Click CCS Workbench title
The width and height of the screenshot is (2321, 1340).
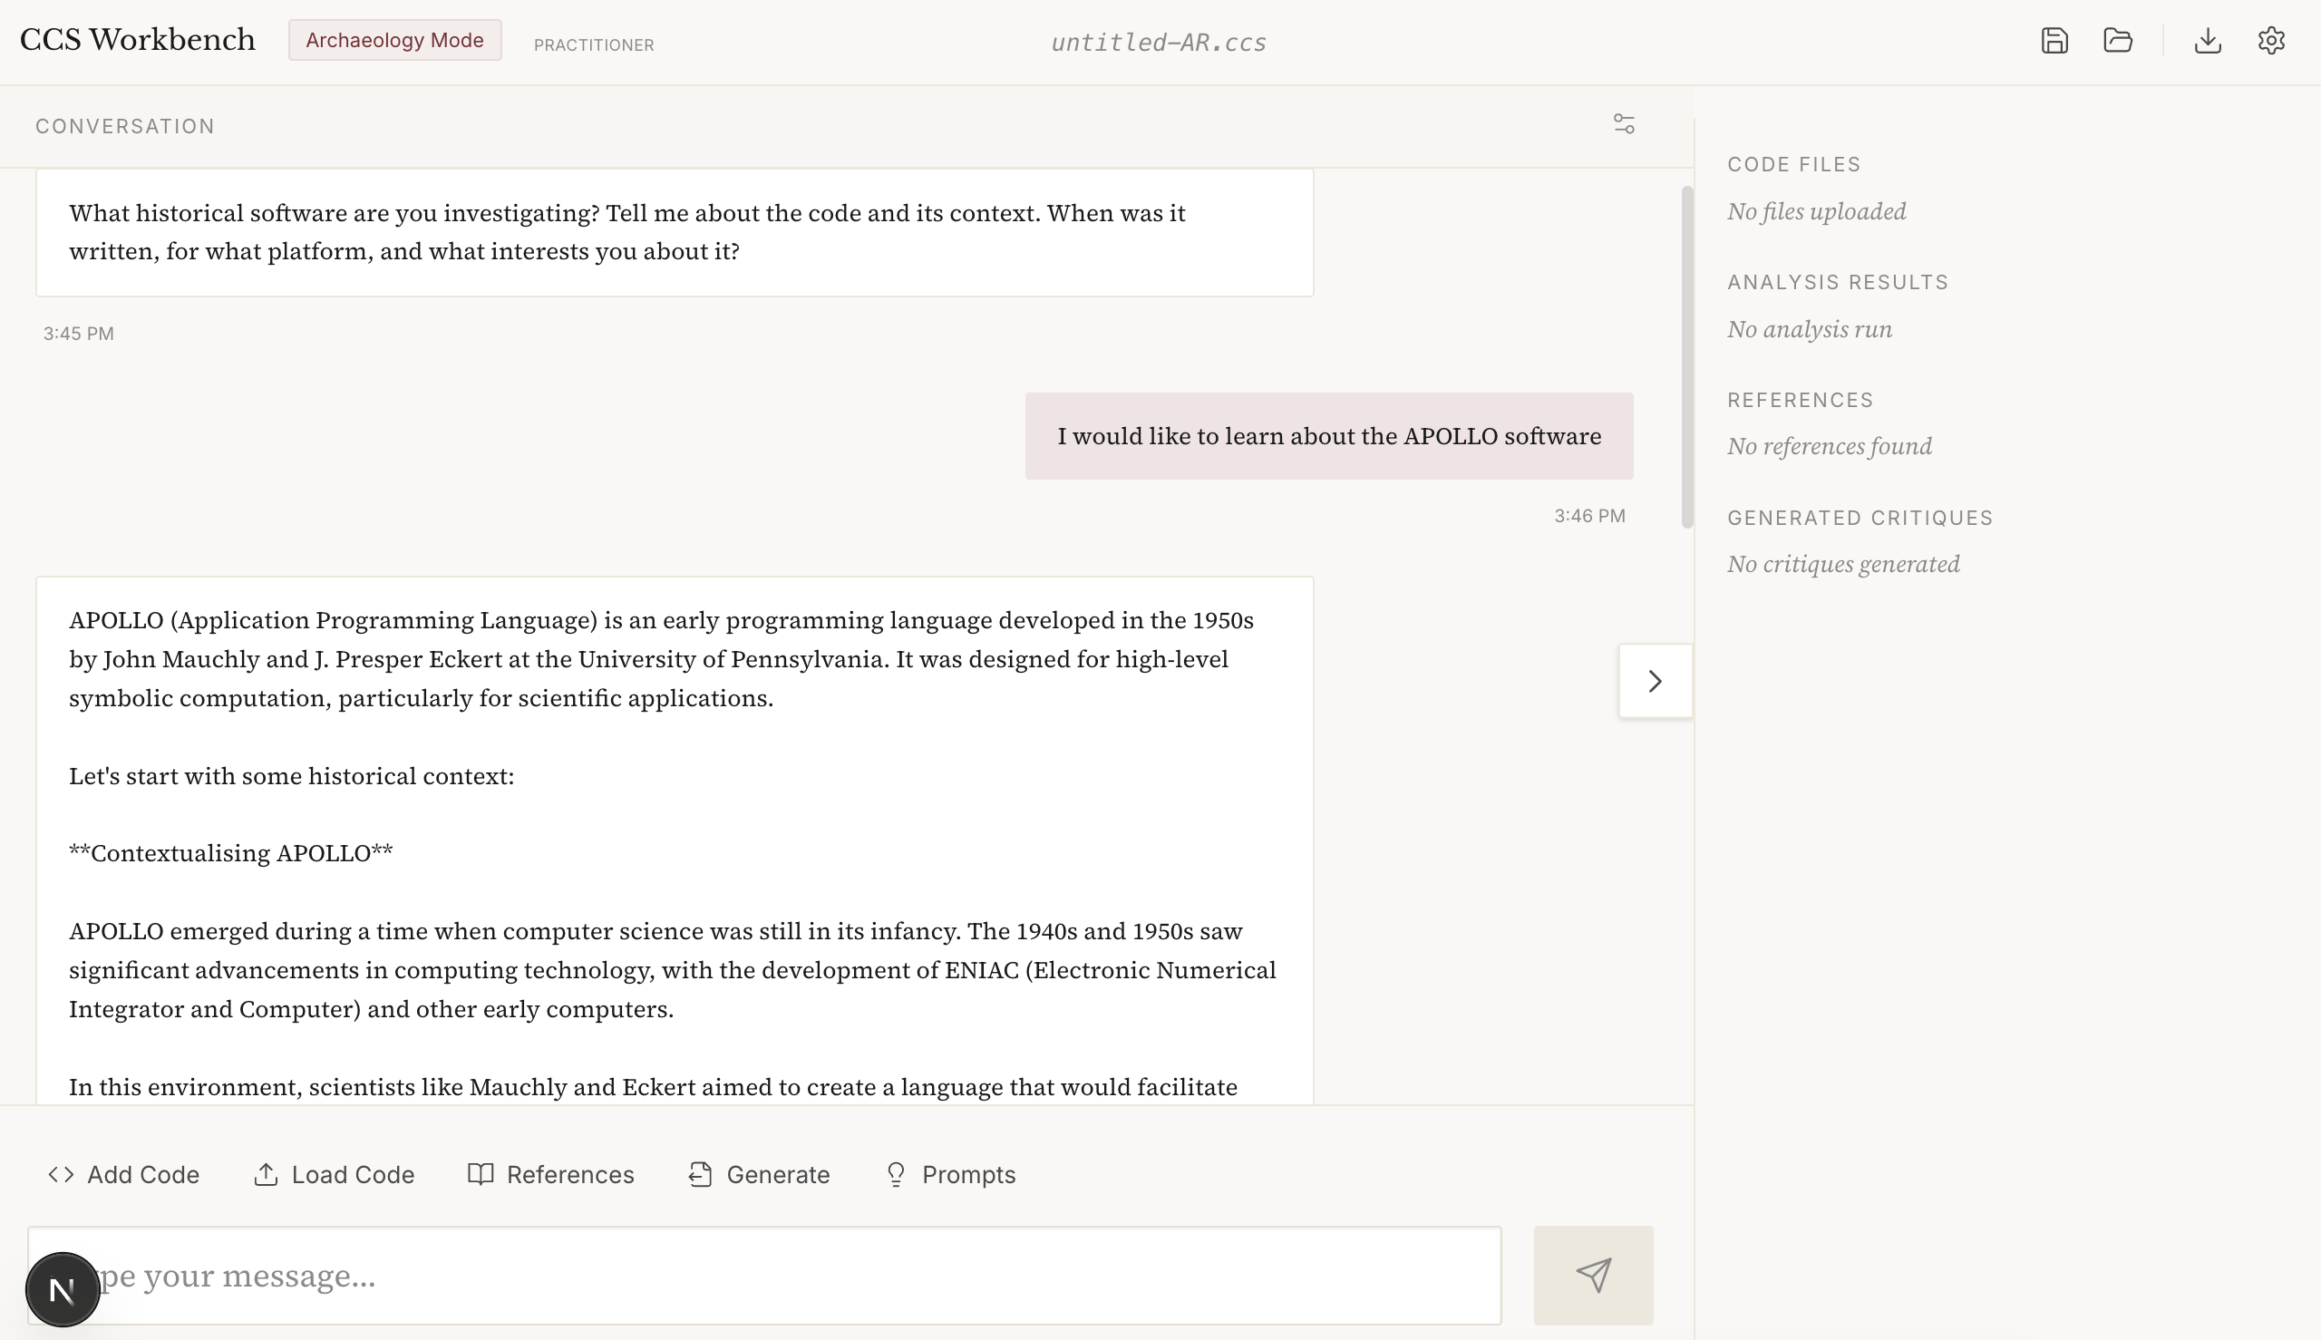[138, 40]
